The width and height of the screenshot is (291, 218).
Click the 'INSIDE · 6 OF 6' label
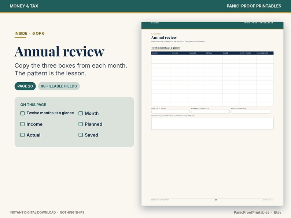[30, 34]
